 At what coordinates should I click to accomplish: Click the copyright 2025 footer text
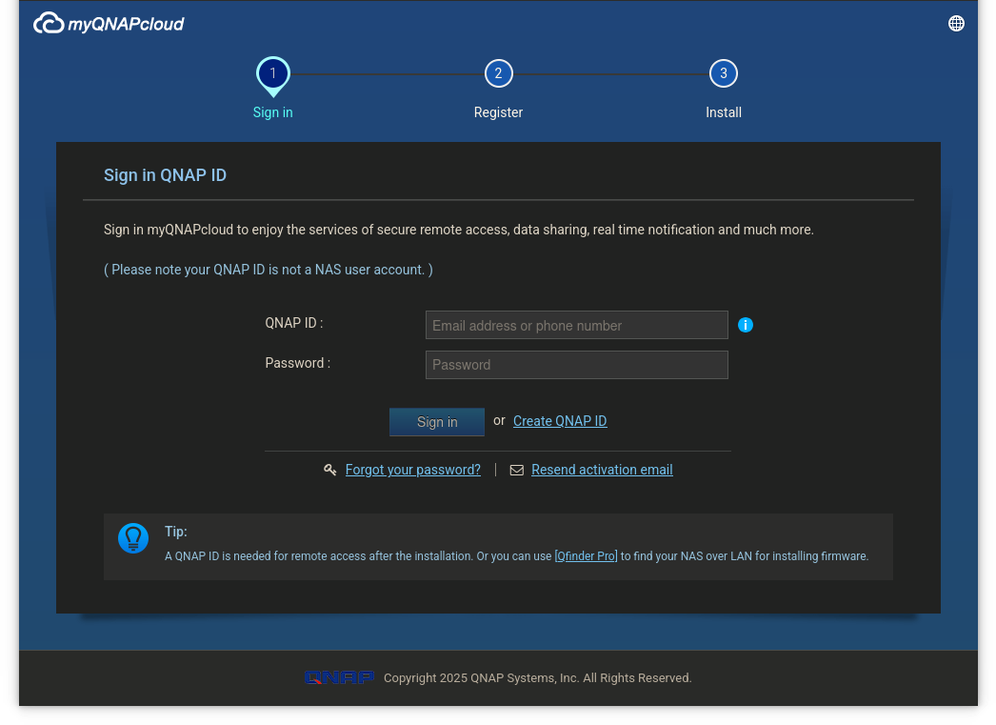(537, 678)
